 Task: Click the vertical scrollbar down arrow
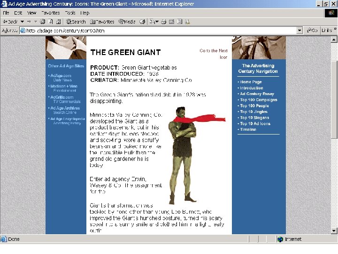click(334, 231)
